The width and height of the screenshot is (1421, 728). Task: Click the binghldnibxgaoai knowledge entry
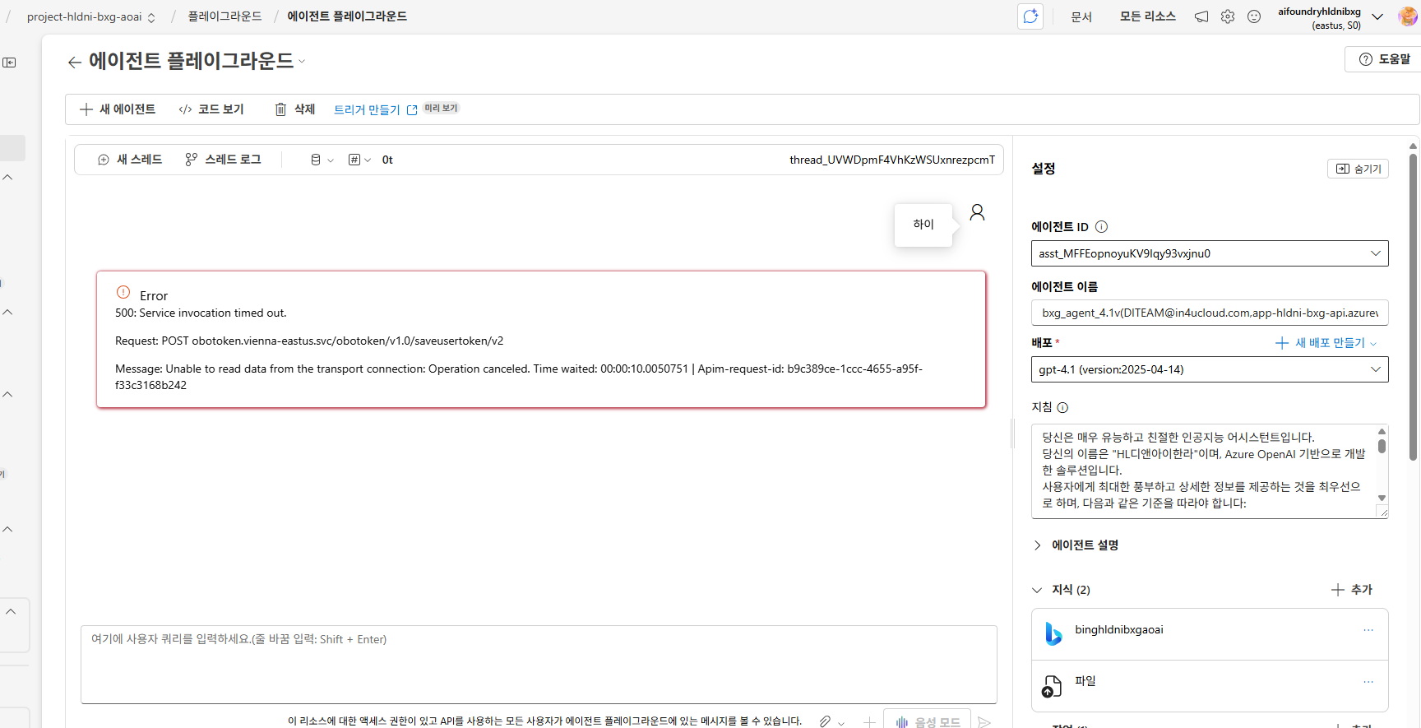coord(1210,634)
